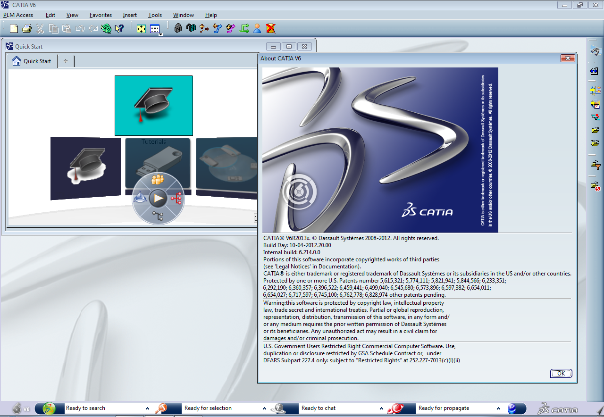Screen dimensions: 604x417
Task: Click the magenta plus stair-step icon
Action: click(x=231, y=28)
